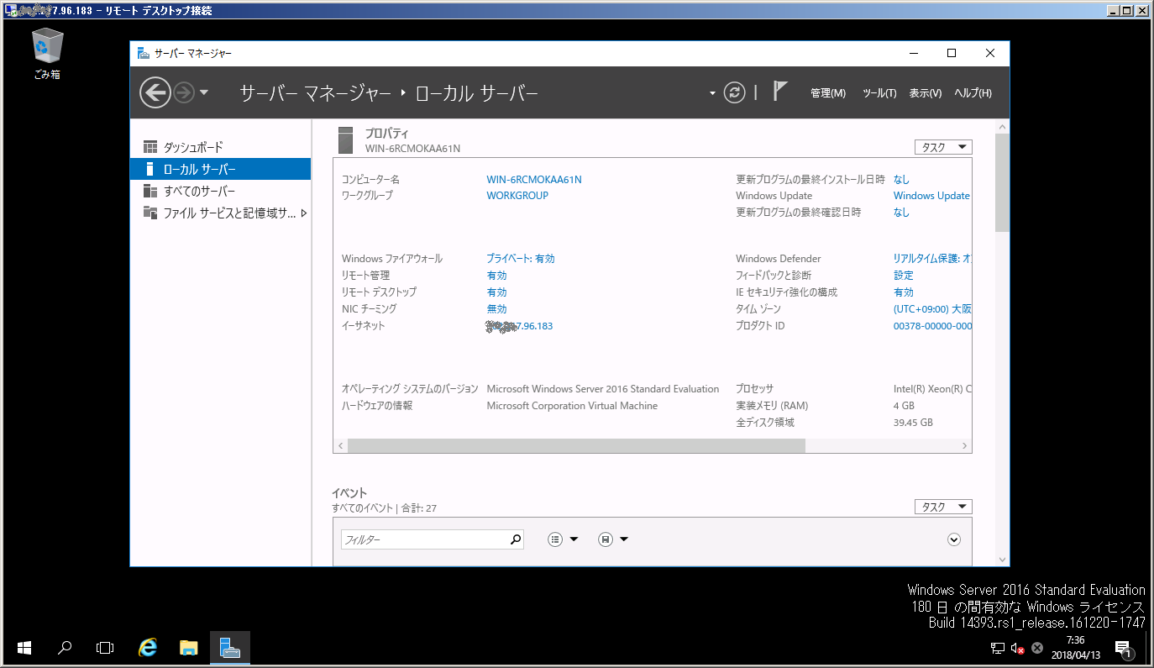Click リモート デスクトップ 有効 link
Image resolution: width=1154 pixels, height=668 pixels.
pos(496,292)
